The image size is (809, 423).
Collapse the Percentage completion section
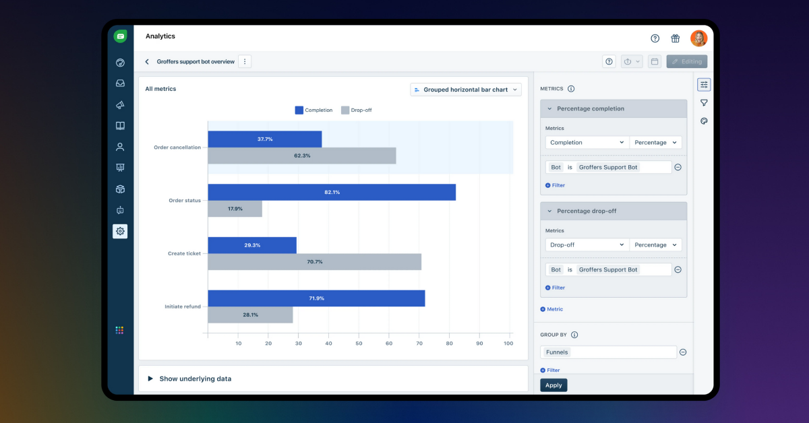549,108
